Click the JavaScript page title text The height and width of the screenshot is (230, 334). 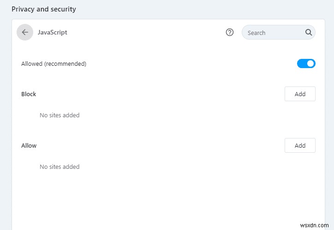pyautogui.click(x=53, y=33)
